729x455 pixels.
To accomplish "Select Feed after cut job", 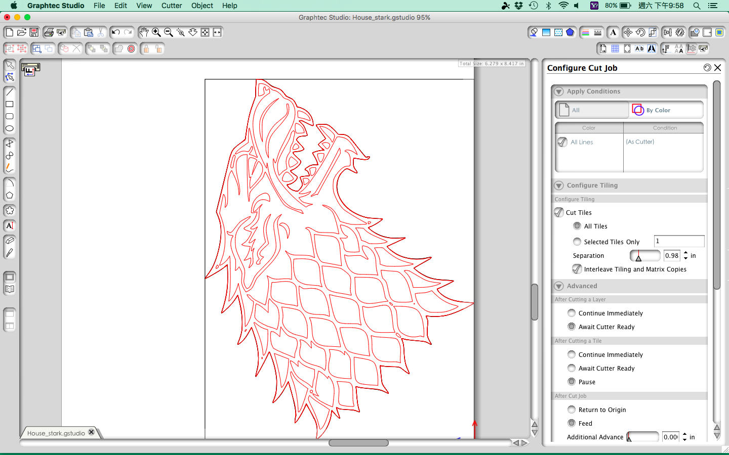I will click(572, 423).
